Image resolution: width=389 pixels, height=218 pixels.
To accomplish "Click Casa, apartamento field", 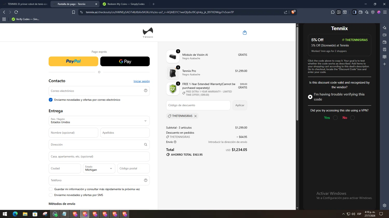I will click(99, 157).
